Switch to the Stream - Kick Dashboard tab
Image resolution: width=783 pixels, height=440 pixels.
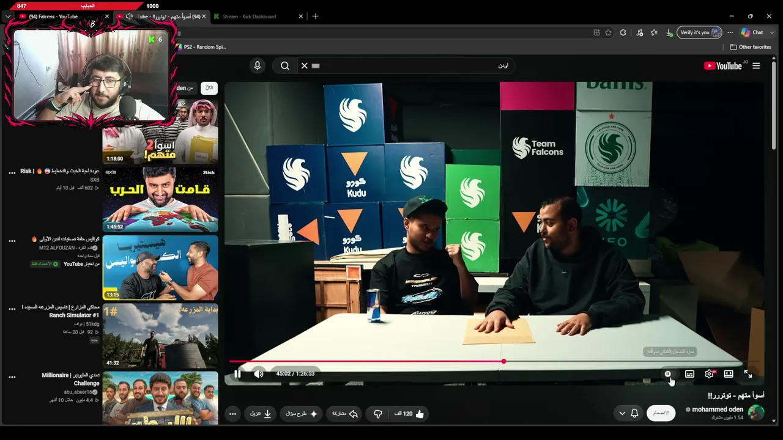(249, 16)
